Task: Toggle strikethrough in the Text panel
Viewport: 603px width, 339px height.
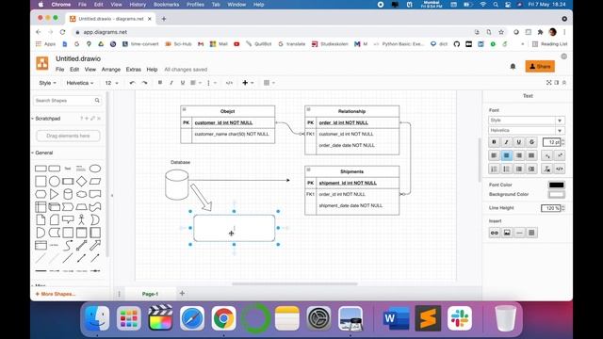Action: [x=531, y=142]
